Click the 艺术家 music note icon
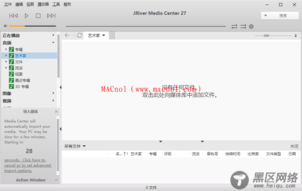The image size is (302, 191). tap(11, 56)
